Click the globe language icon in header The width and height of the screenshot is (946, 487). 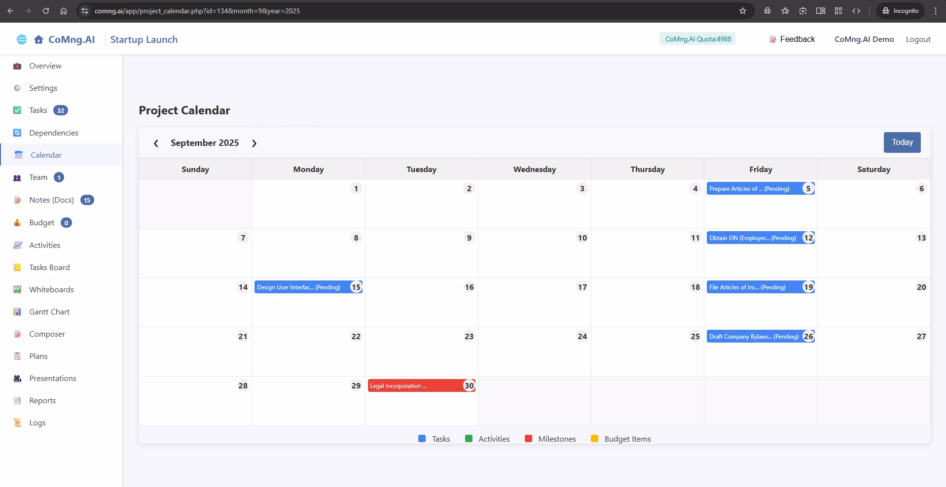point(22,39)
